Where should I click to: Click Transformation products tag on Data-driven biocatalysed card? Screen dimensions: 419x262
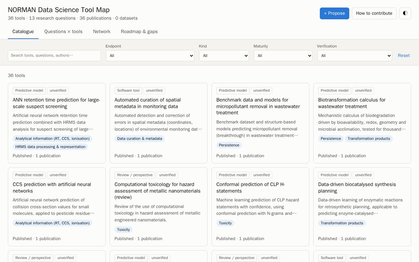[342, 223]
